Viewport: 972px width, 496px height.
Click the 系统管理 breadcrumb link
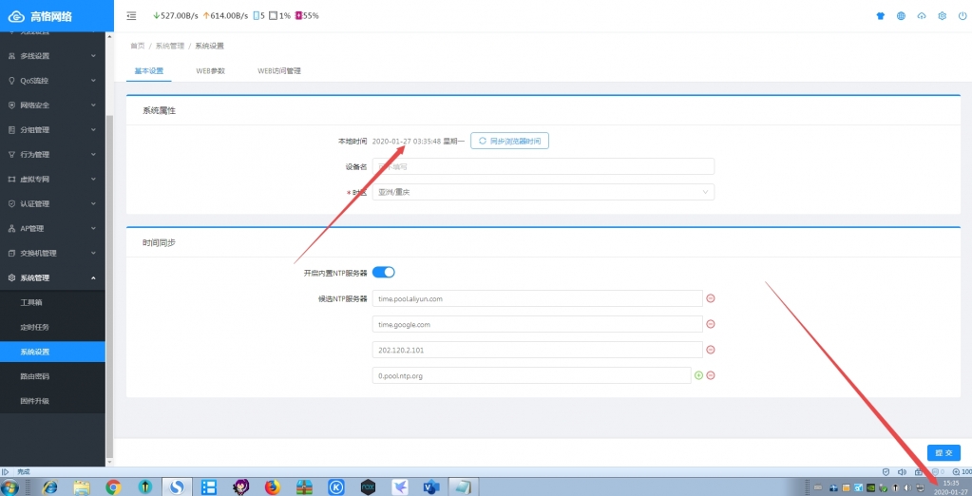(x=170, y=46)
